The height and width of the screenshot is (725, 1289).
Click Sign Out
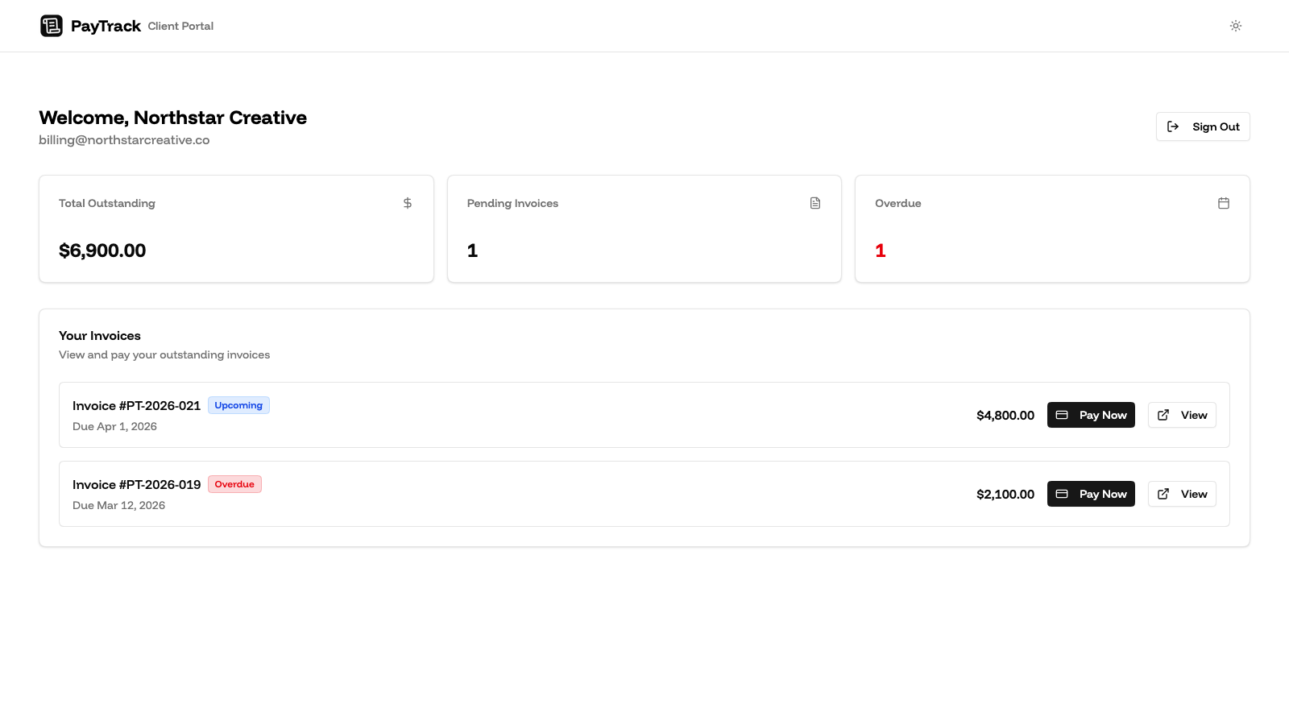1203,126
